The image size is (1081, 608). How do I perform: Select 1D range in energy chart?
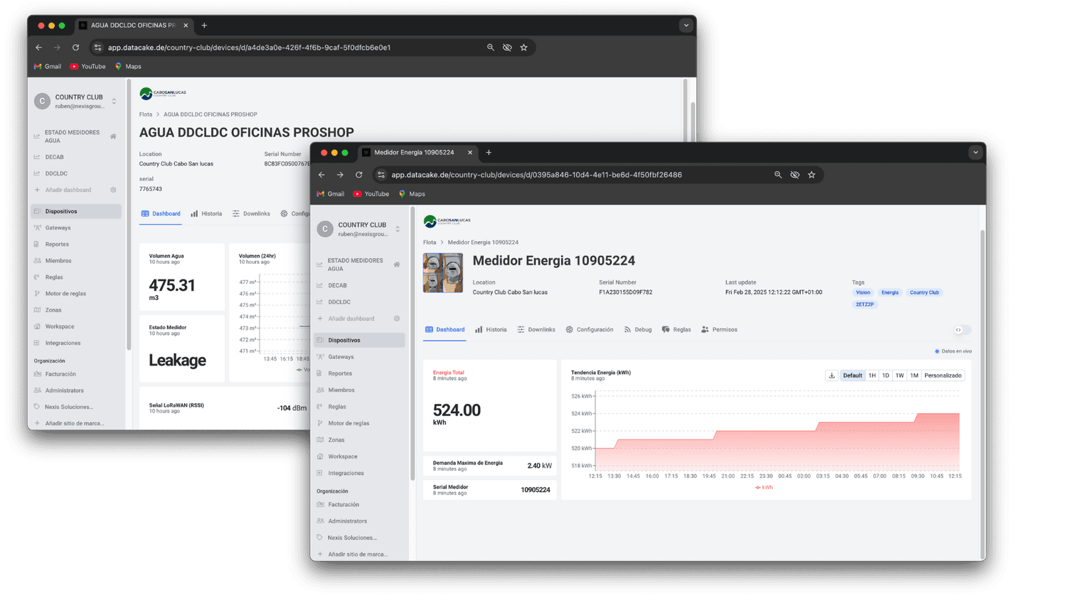point(885,375)
